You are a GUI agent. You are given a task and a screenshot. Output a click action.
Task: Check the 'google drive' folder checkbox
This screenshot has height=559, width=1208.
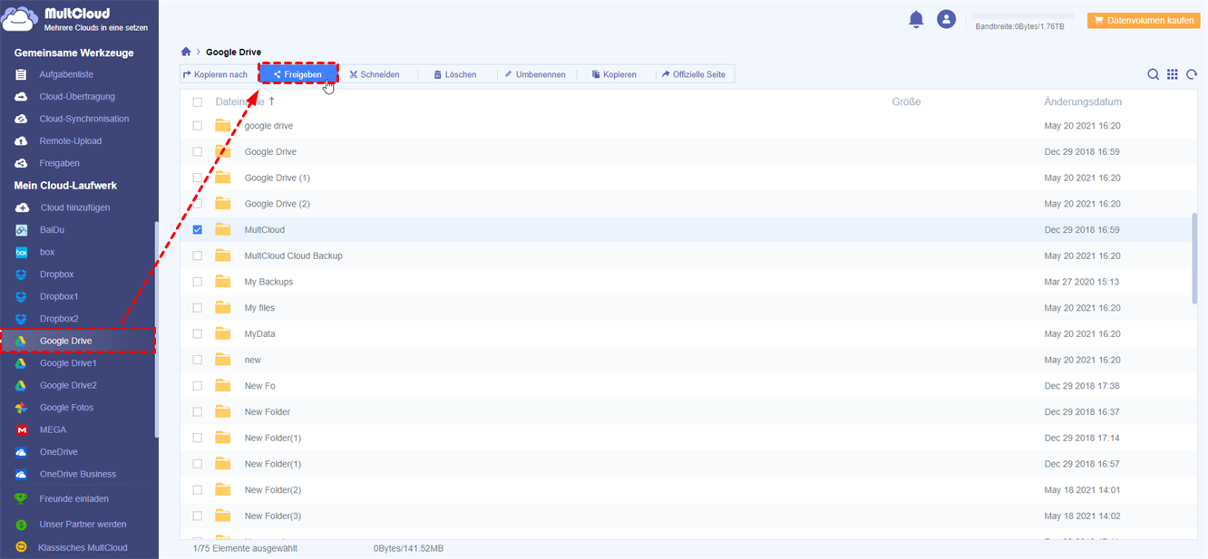coord(198,126)
